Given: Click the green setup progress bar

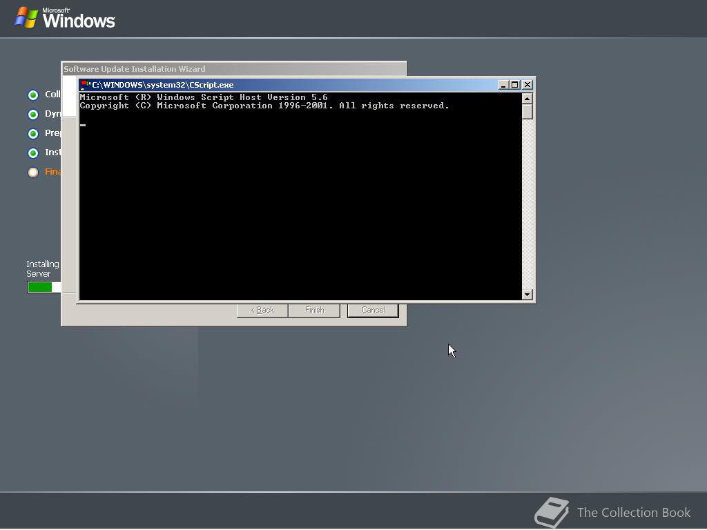Looking at the screenshot, I should click(43, 287).
